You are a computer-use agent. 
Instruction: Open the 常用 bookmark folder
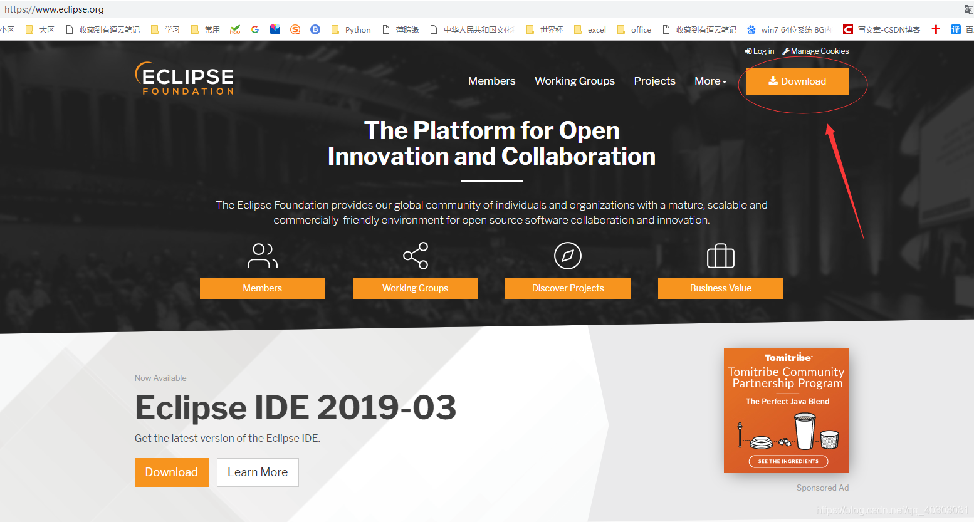pos(206,29)
